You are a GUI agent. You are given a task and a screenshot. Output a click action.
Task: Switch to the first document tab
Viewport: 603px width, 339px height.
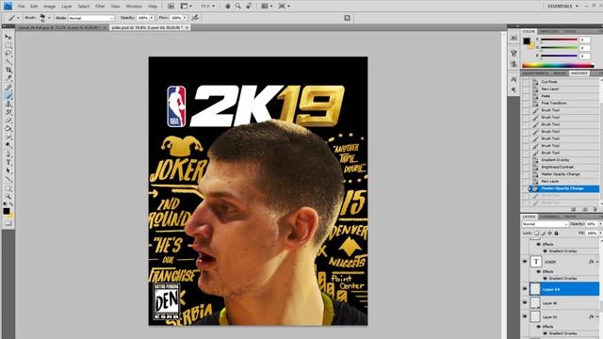pos(60,27)
